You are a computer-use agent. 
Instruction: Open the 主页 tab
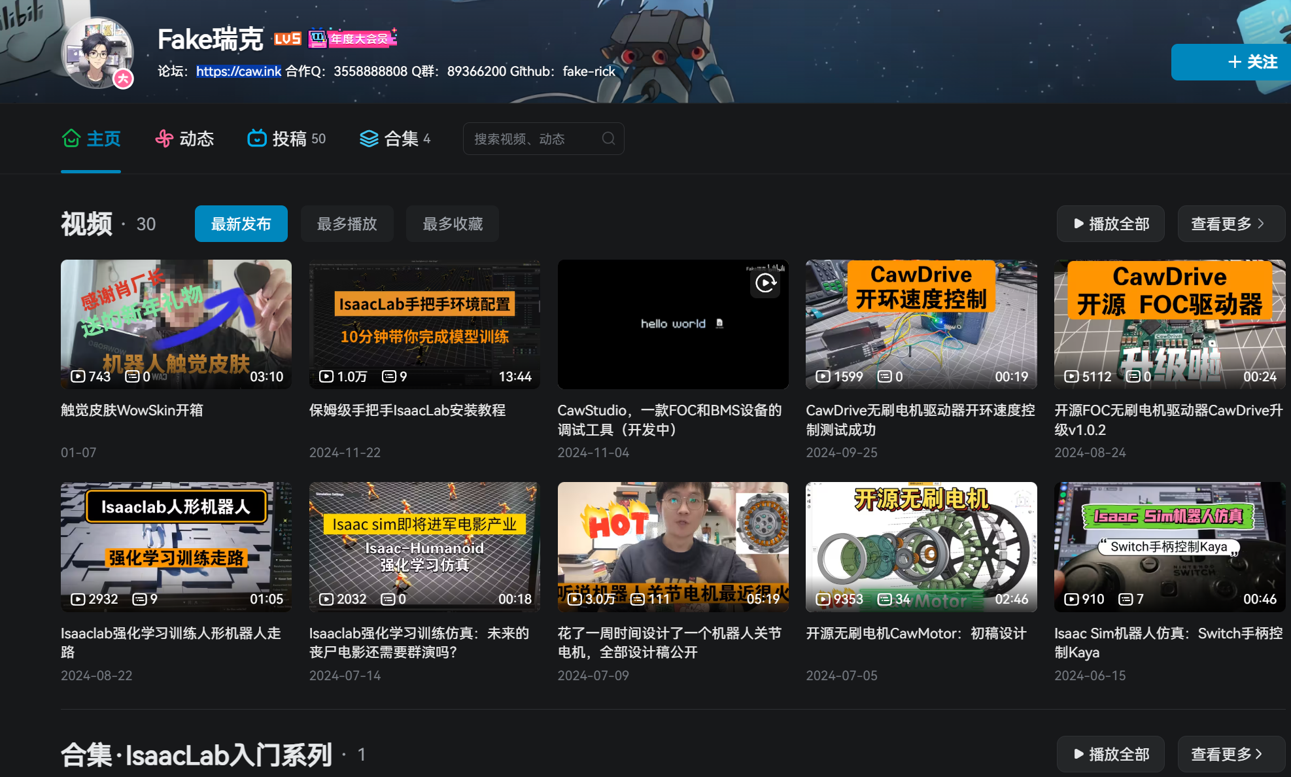point(91,139)
